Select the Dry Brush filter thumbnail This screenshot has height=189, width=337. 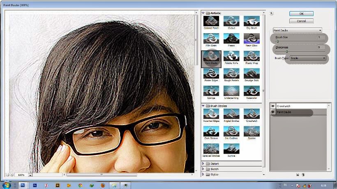[x=252, y=21]
